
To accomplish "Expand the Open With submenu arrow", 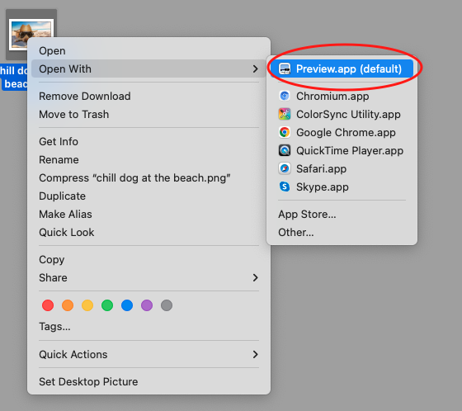I will coord(256,69).
